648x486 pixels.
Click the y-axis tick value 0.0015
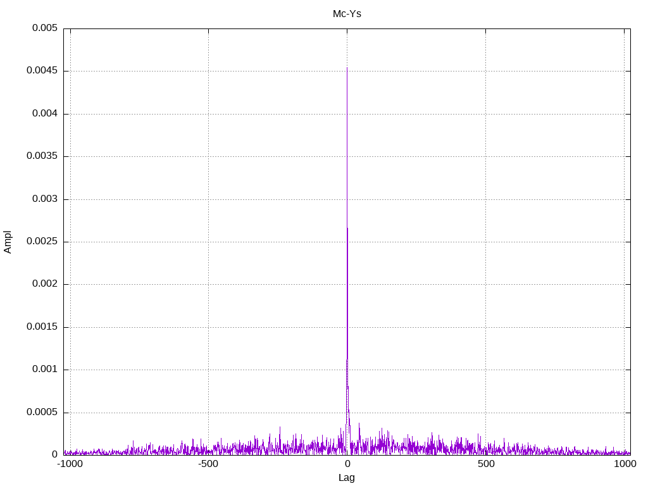tap(42, 327)
